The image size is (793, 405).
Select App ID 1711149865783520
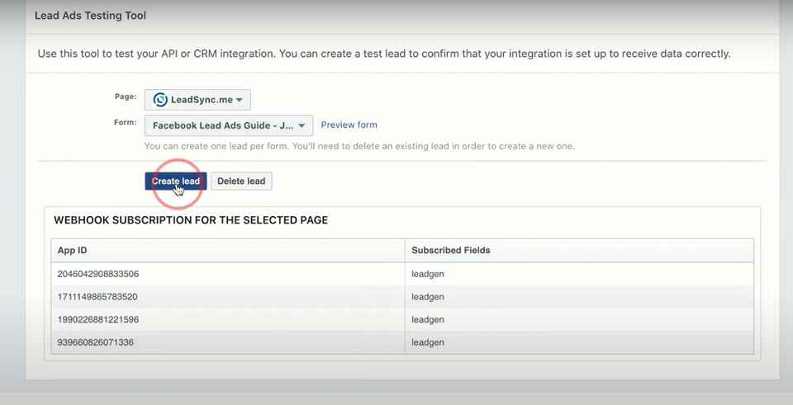[98, 296]
